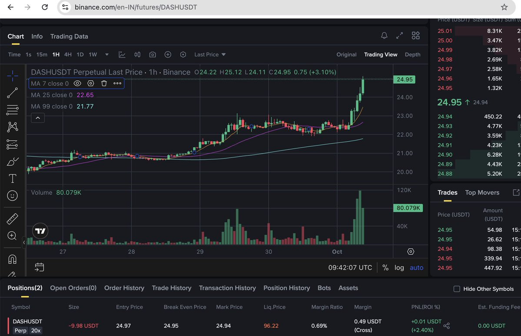The height and width of the screenshot is (336, 521).
Task: Select the pattern drawing tool
Action: (x=12, y=127)
